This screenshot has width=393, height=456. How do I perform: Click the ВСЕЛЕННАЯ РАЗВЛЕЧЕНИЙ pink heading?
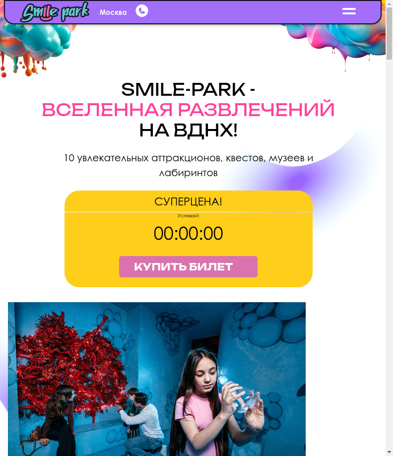(x=188, y=110)
